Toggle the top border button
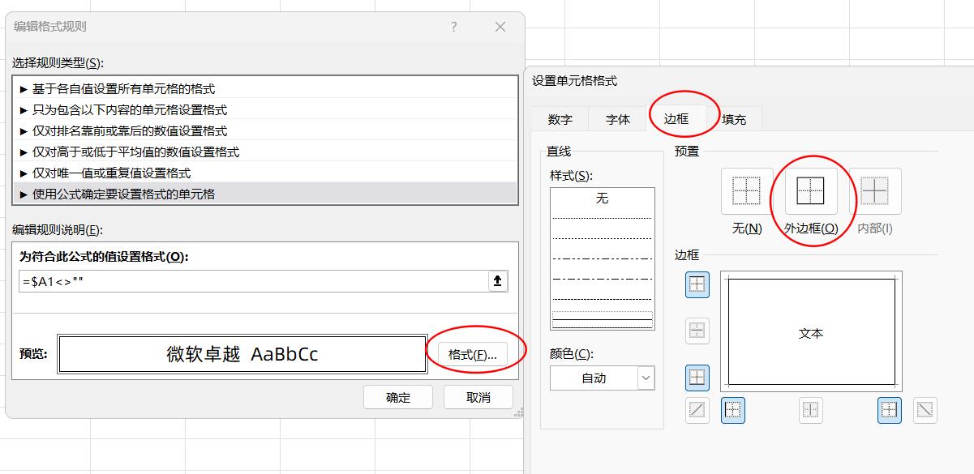Image resolution: width=974 pixels, height=474 pixels. 697,284
